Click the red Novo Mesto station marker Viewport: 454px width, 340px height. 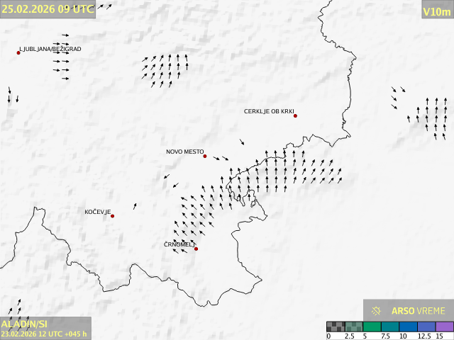point(205,156)
